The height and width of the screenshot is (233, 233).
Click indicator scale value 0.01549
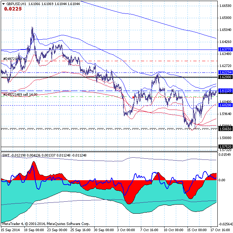point(225,155)
